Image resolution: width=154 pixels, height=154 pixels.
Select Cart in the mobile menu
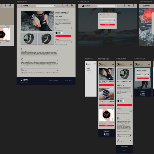pyautogui.click(x=88, y=73)
